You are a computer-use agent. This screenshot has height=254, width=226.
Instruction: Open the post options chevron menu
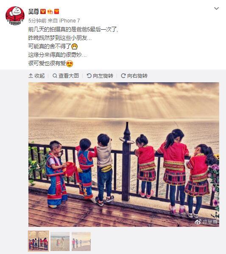click(216, 8)
